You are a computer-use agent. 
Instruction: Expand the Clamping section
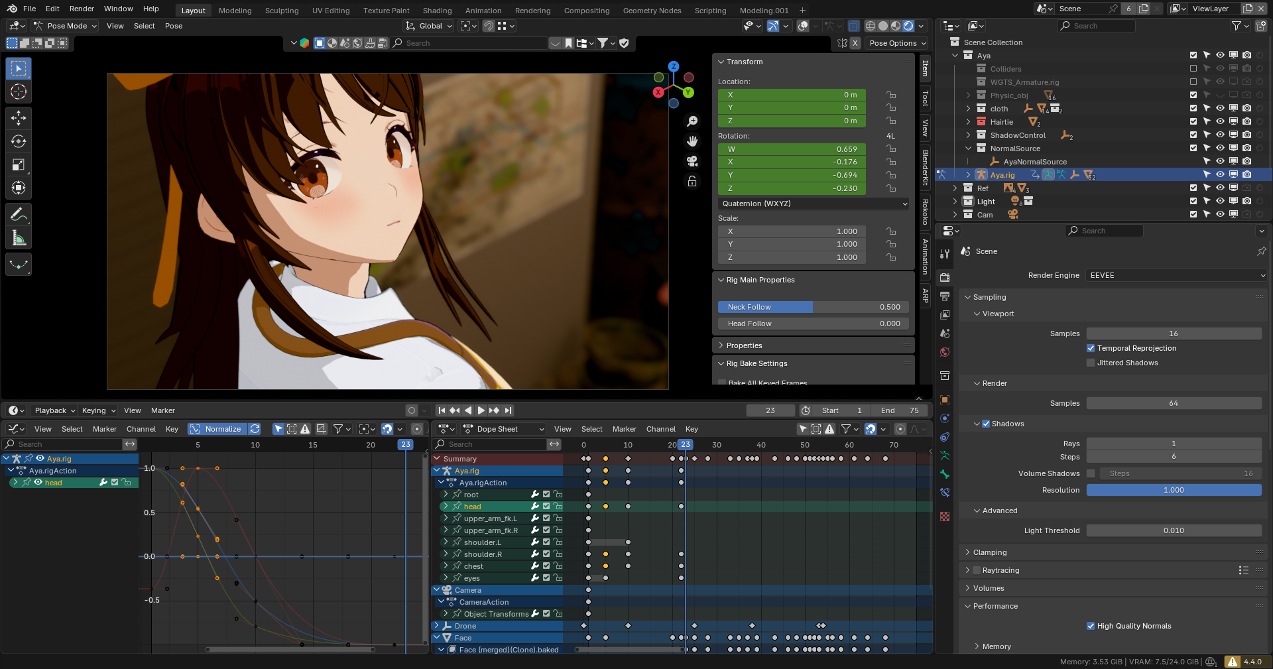coord(989,552)
